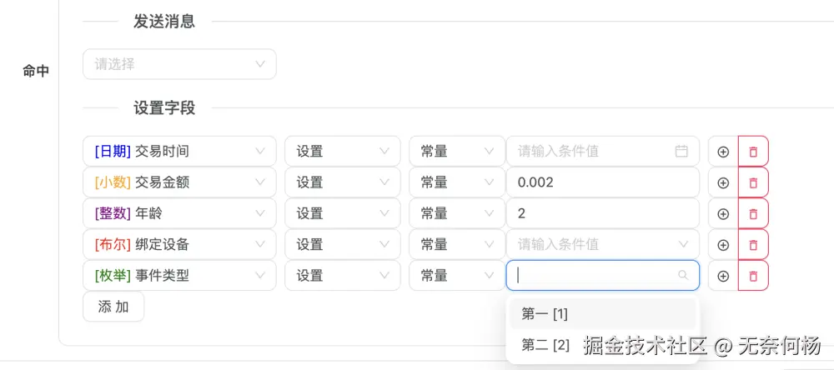834x370 pixels.
Task: Open 设置 operator dropdown for 年龄 row
Action: 343,213
